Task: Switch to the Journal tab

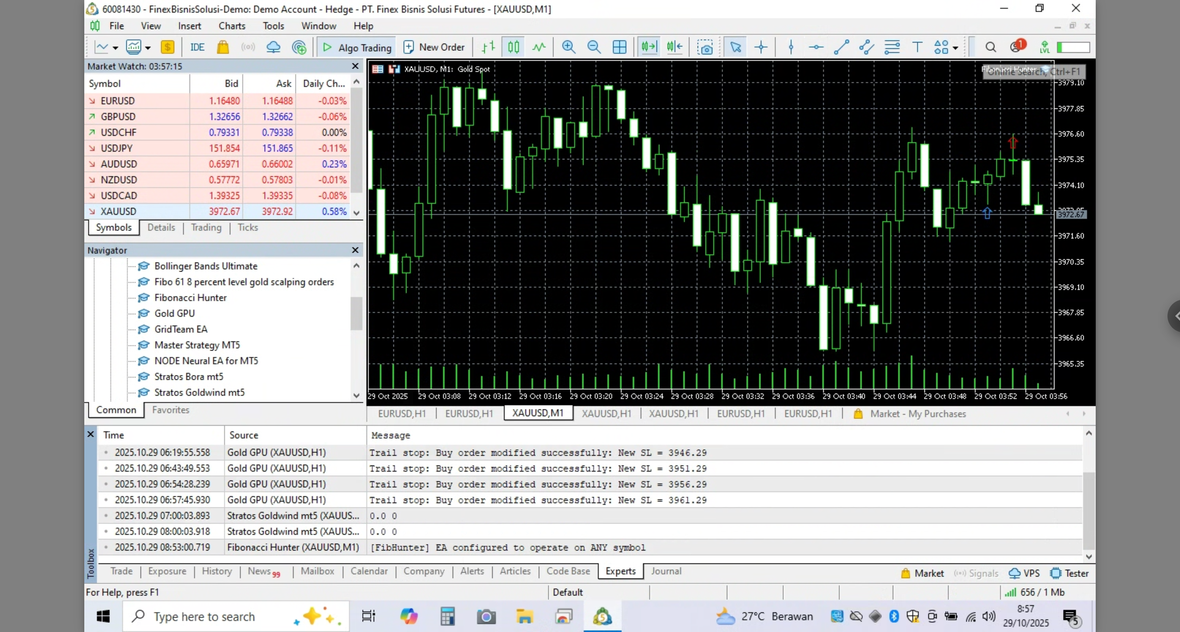Action: click(666, 571)
